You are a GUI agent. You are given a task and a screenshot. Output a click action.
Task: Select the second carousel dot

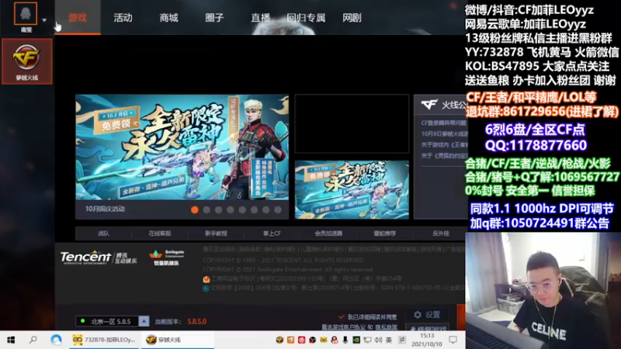(206, 209)
